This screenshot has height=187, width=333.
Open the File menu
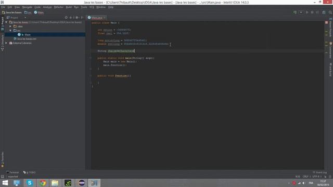pos(3,7)
